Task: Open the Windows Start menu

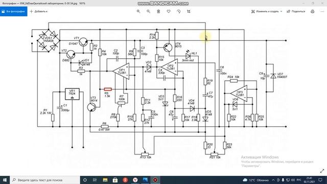Action: point(5,180)
